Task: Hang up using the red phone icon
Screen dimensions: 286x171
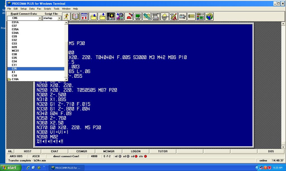Action: pos(129,16)
